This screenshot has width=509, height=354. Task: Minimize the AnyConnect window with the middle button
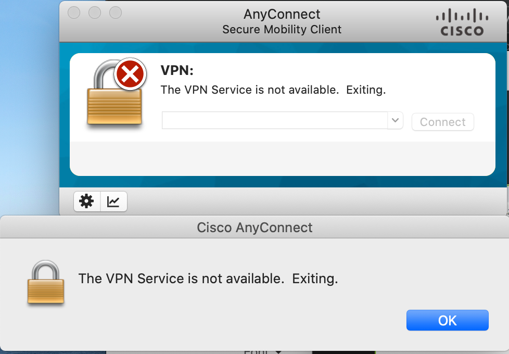point(95,12)
